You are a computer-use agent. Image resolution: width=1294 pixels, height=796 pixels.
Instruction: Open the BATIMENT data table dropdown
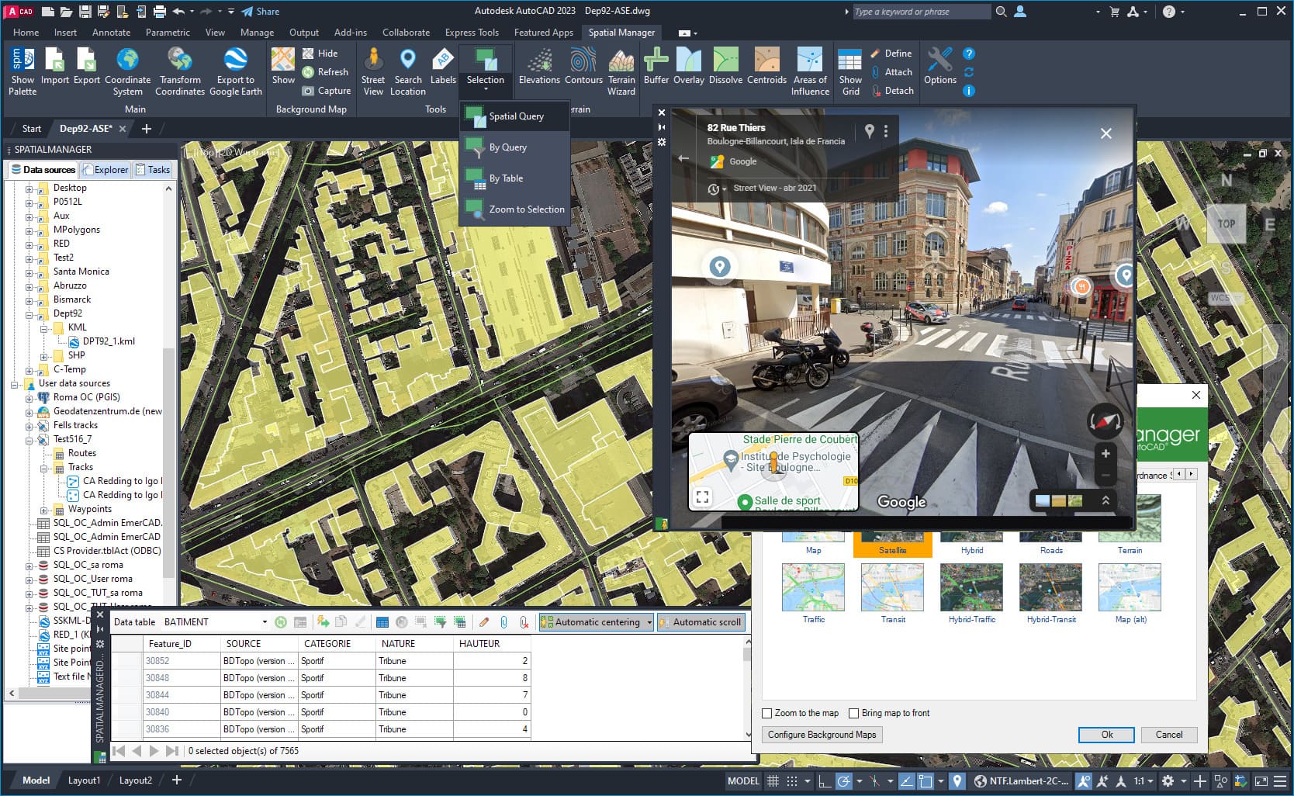coord(263,621)
